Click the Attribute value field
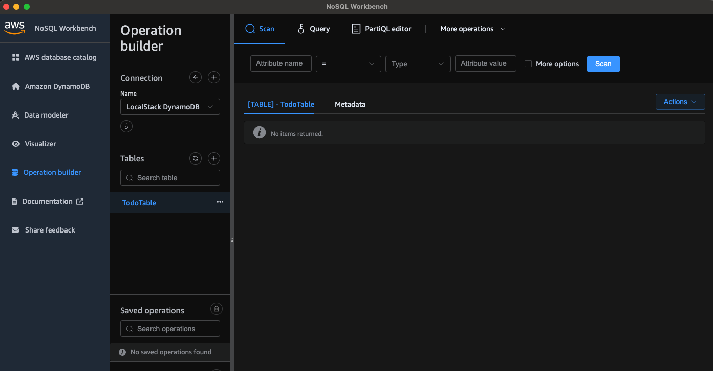 [x=486, y=63]
